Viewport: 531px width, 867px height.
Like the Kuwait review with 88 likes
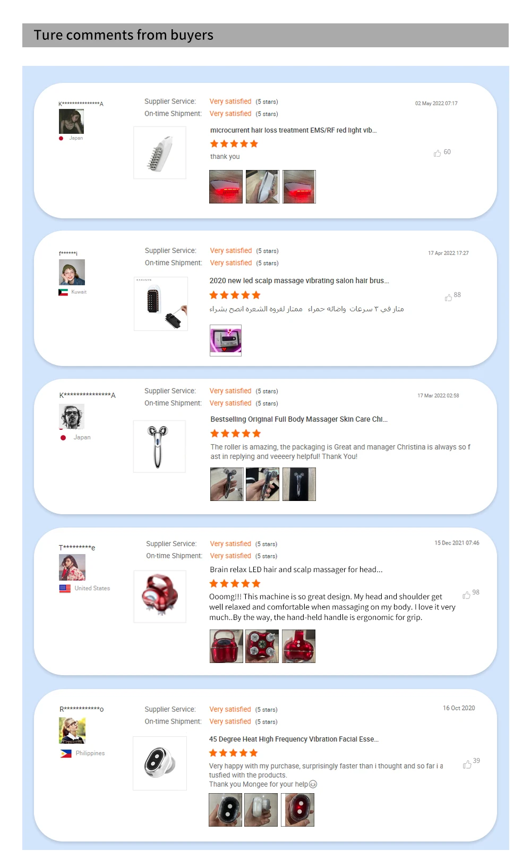pos(448,297)
